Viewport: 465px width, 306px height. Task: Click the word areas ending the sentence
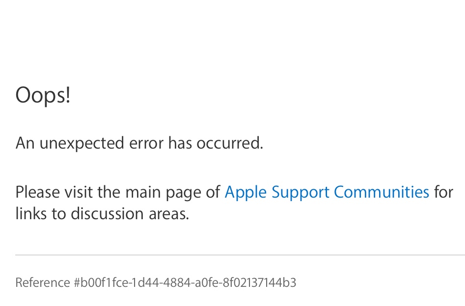(x=171, y=214)
